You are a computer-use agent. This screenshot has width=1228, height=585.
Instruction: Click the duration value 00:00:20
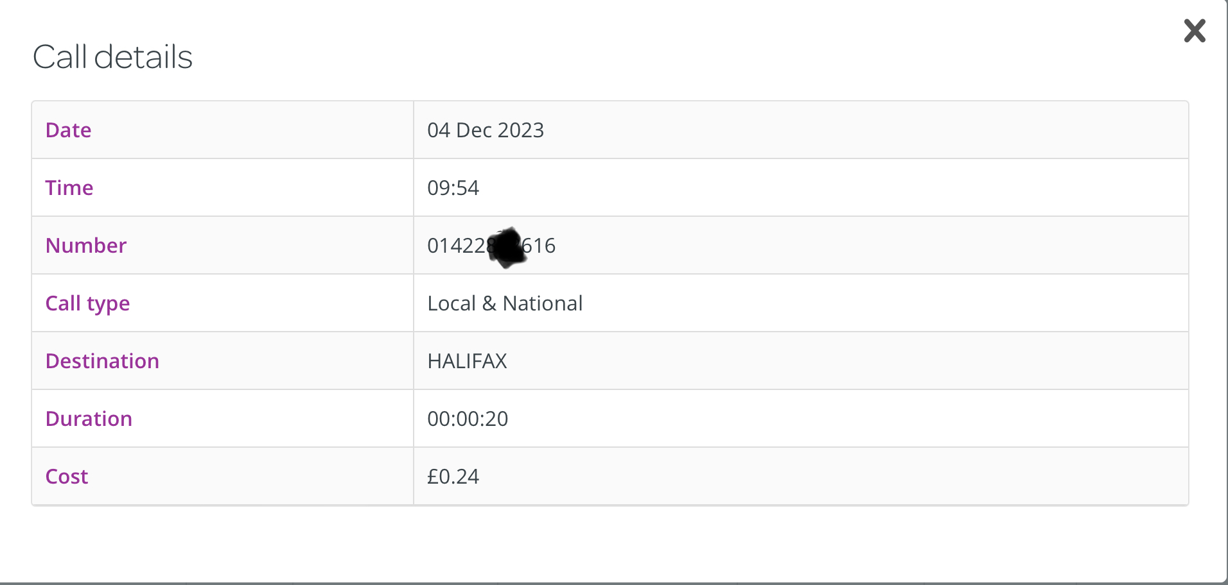(468, 419)
